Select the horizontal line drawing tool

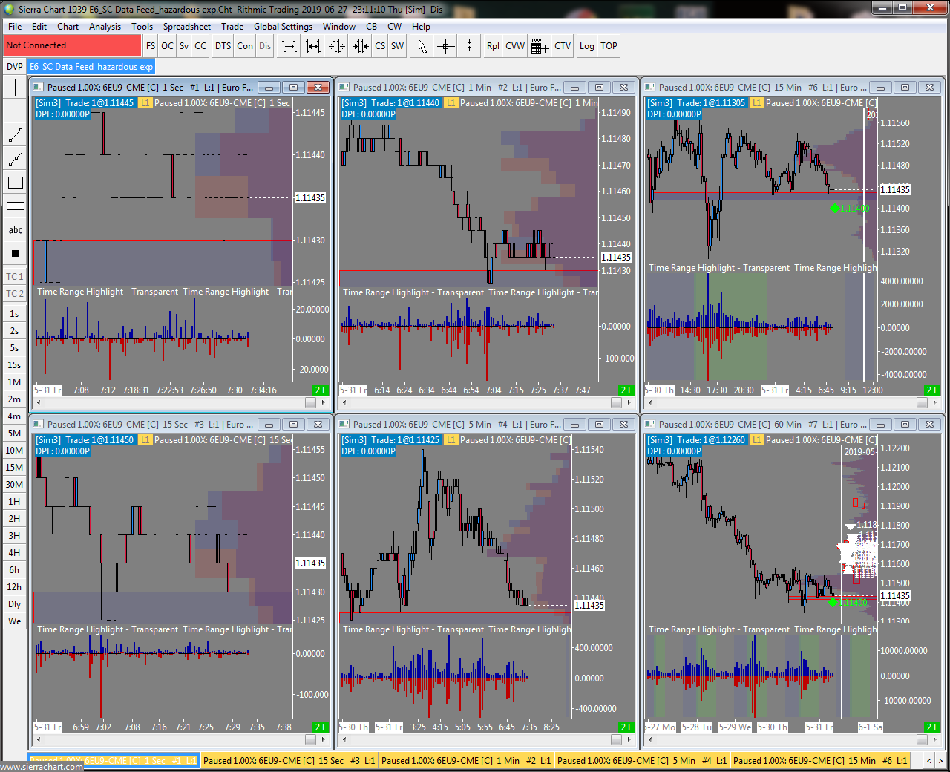point(15,111)
